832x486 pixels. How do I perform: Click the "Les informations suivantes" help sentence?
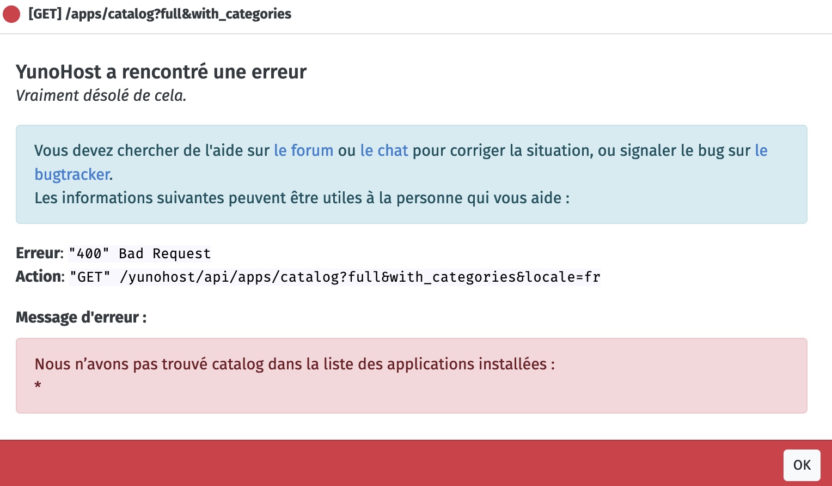pos(302,198)
